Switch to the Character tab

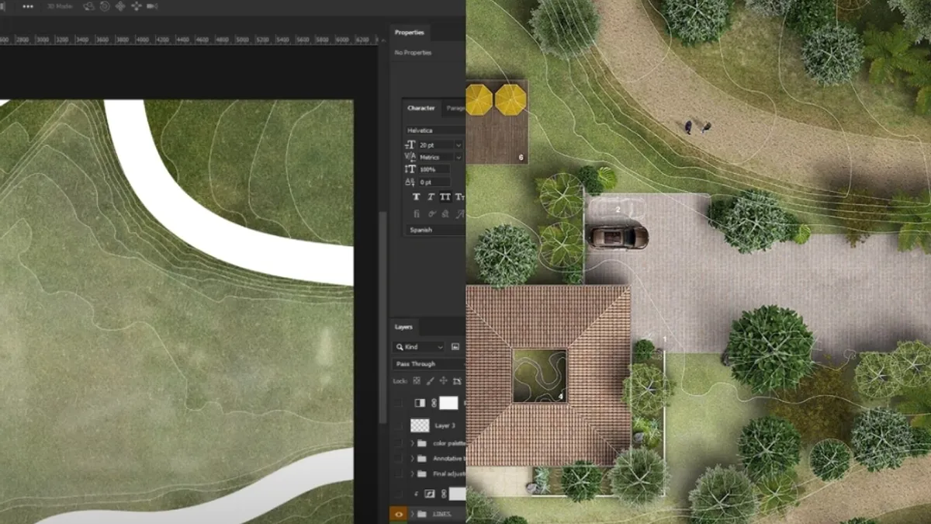click(421, 108)
